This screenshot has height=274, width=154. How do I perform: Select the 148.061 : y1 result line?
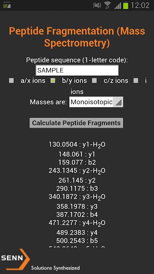pyautogui.click(x=77, y=154)
